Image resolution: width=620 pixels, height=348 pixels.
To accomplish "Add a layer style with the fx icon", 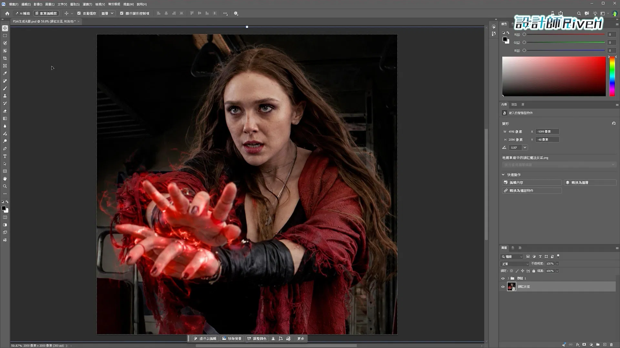I will click(x=578, y=344).
